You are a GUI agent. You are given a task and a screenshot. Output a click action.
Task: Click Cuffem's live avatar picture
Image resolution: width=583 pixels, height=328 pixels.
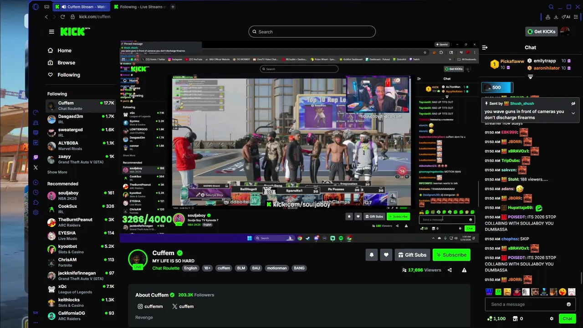coord(138,259)
